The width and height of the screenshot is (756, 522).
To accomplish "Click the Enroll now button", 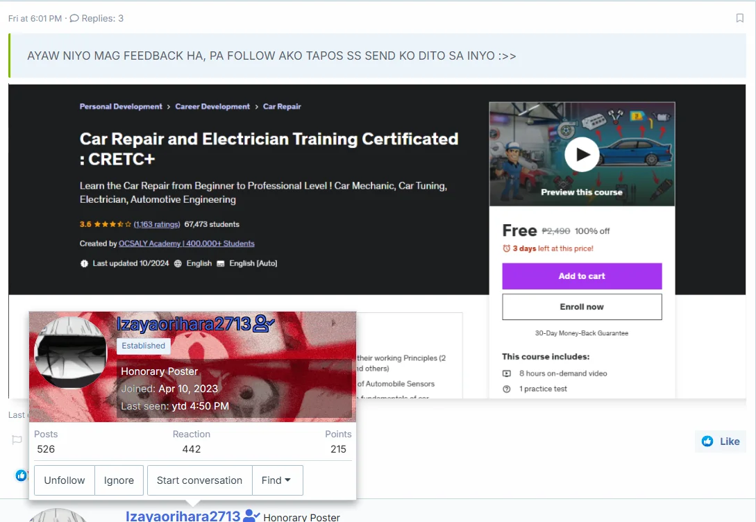I will point(582,307).
